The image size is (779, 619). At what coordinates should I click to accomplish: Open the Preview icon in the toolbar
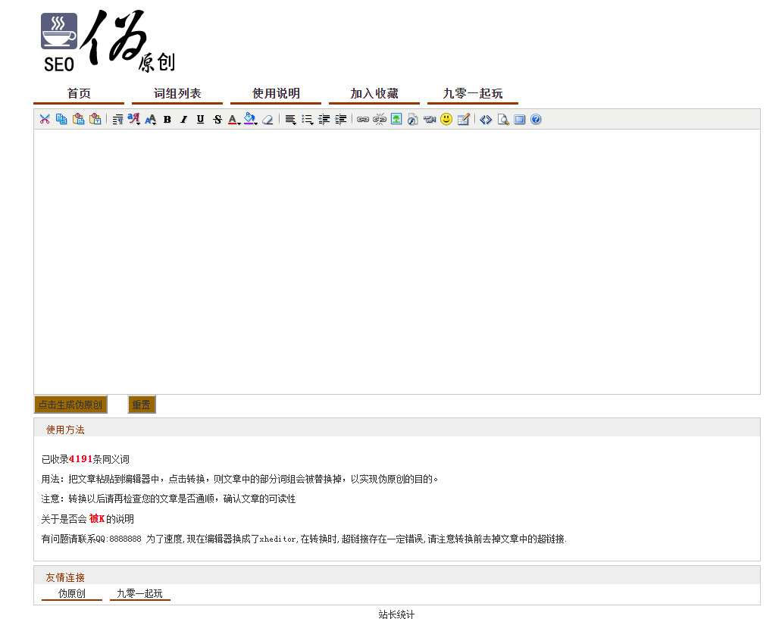502,119
